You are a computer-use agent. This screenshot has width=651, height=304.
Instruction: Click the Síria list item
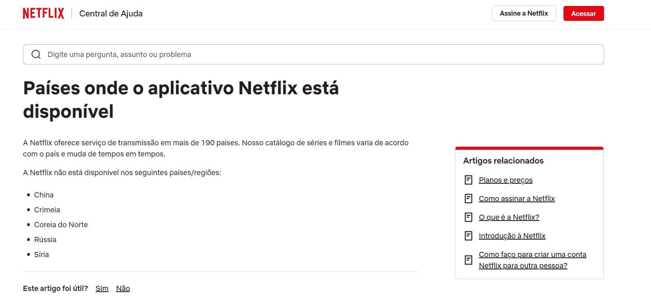click(x=41, y=254)
